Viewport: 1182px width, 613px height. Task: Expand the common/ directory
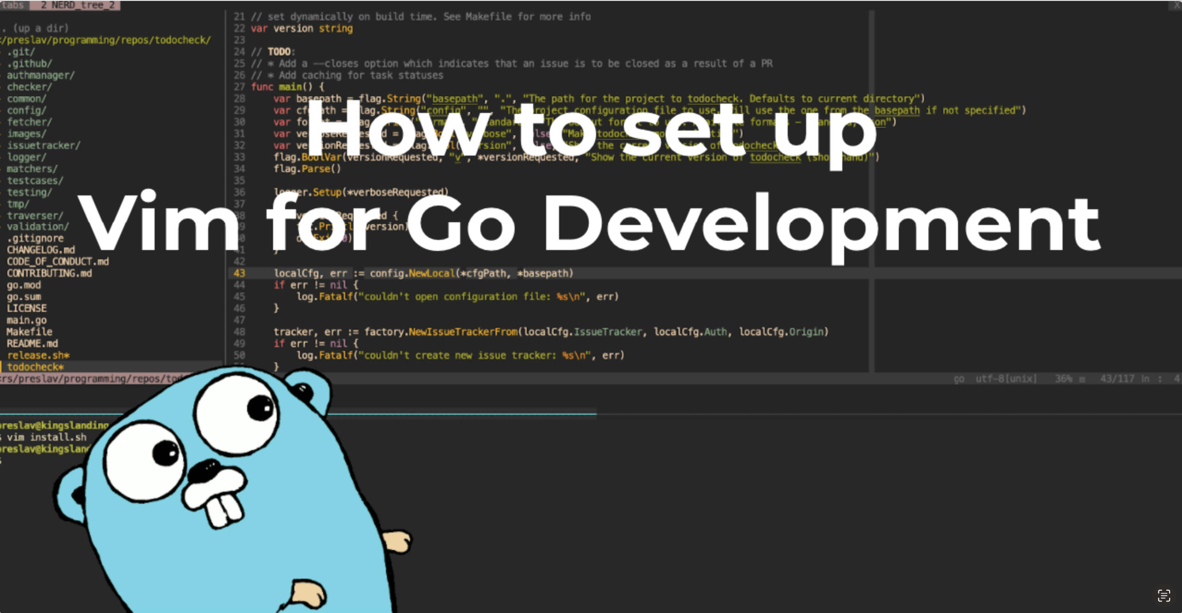[x=26, y=99]
